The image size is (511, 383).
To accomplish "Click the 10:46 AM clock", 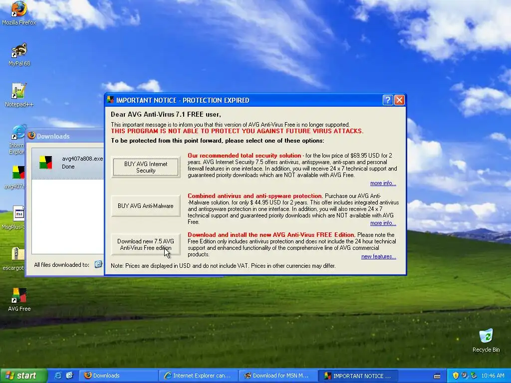I will point(493,376).
